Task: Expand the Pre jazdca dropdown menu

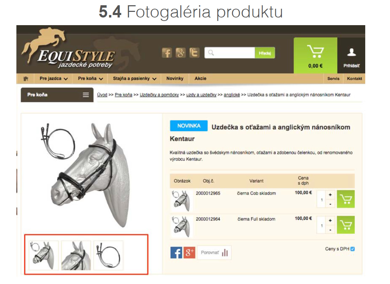Action: point(53,79)
